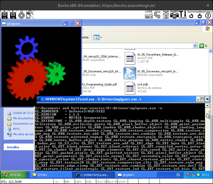Screen dimensions: 213x184
Task: Click the Bochs floppy B: drive icon
Action: tap(13, 15)
